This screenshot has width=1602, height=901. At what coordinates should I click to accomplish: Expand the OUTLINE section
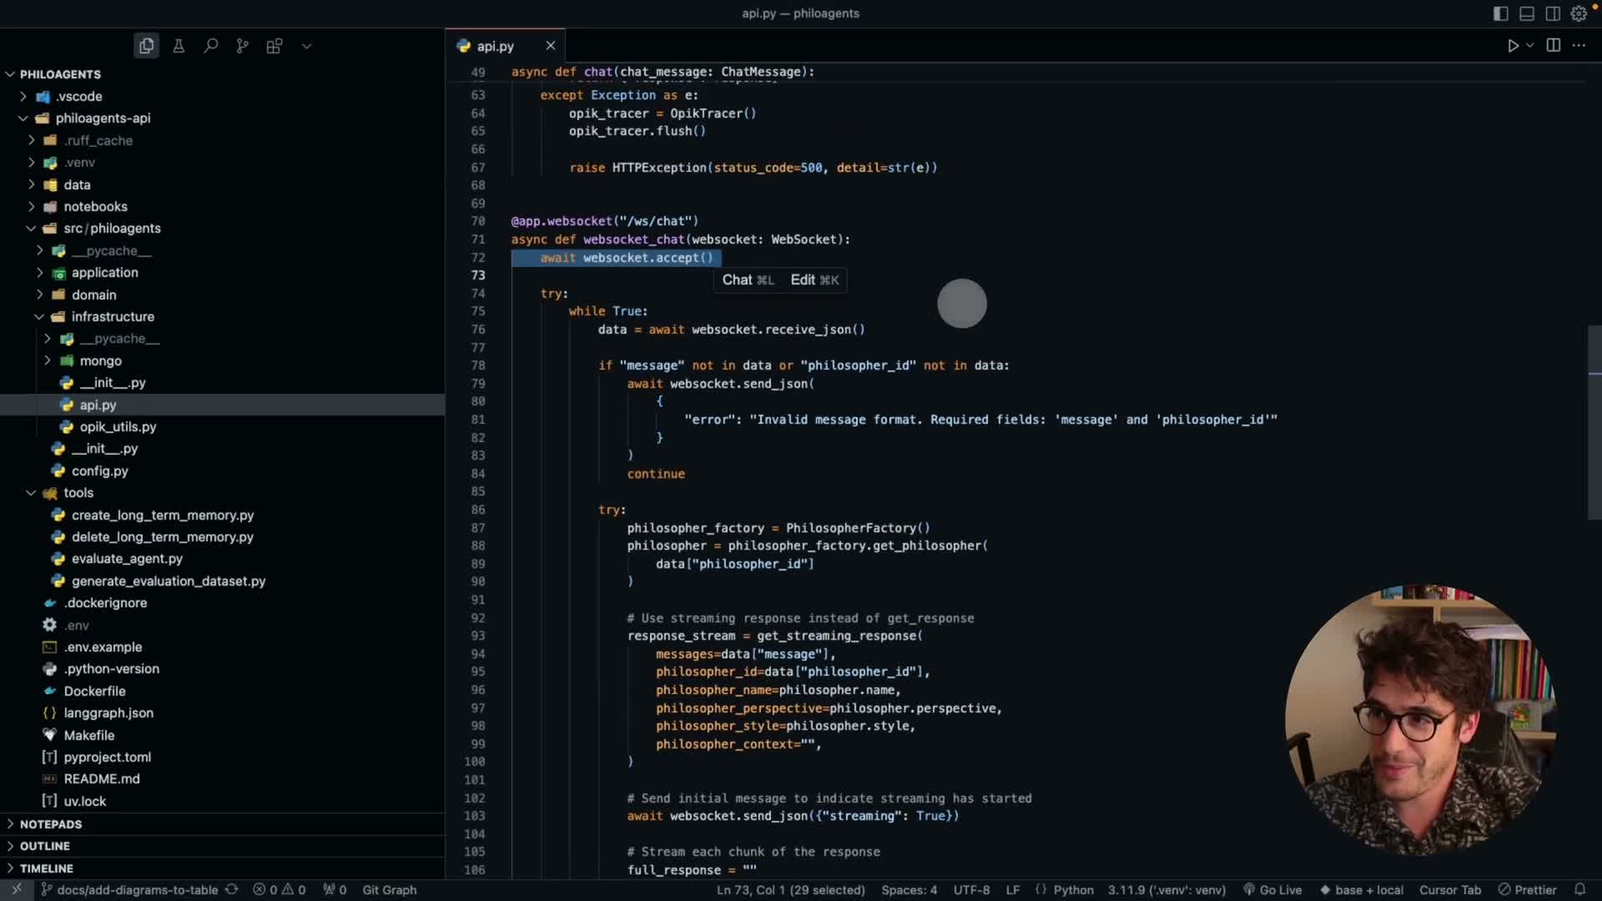pos(45,846)
